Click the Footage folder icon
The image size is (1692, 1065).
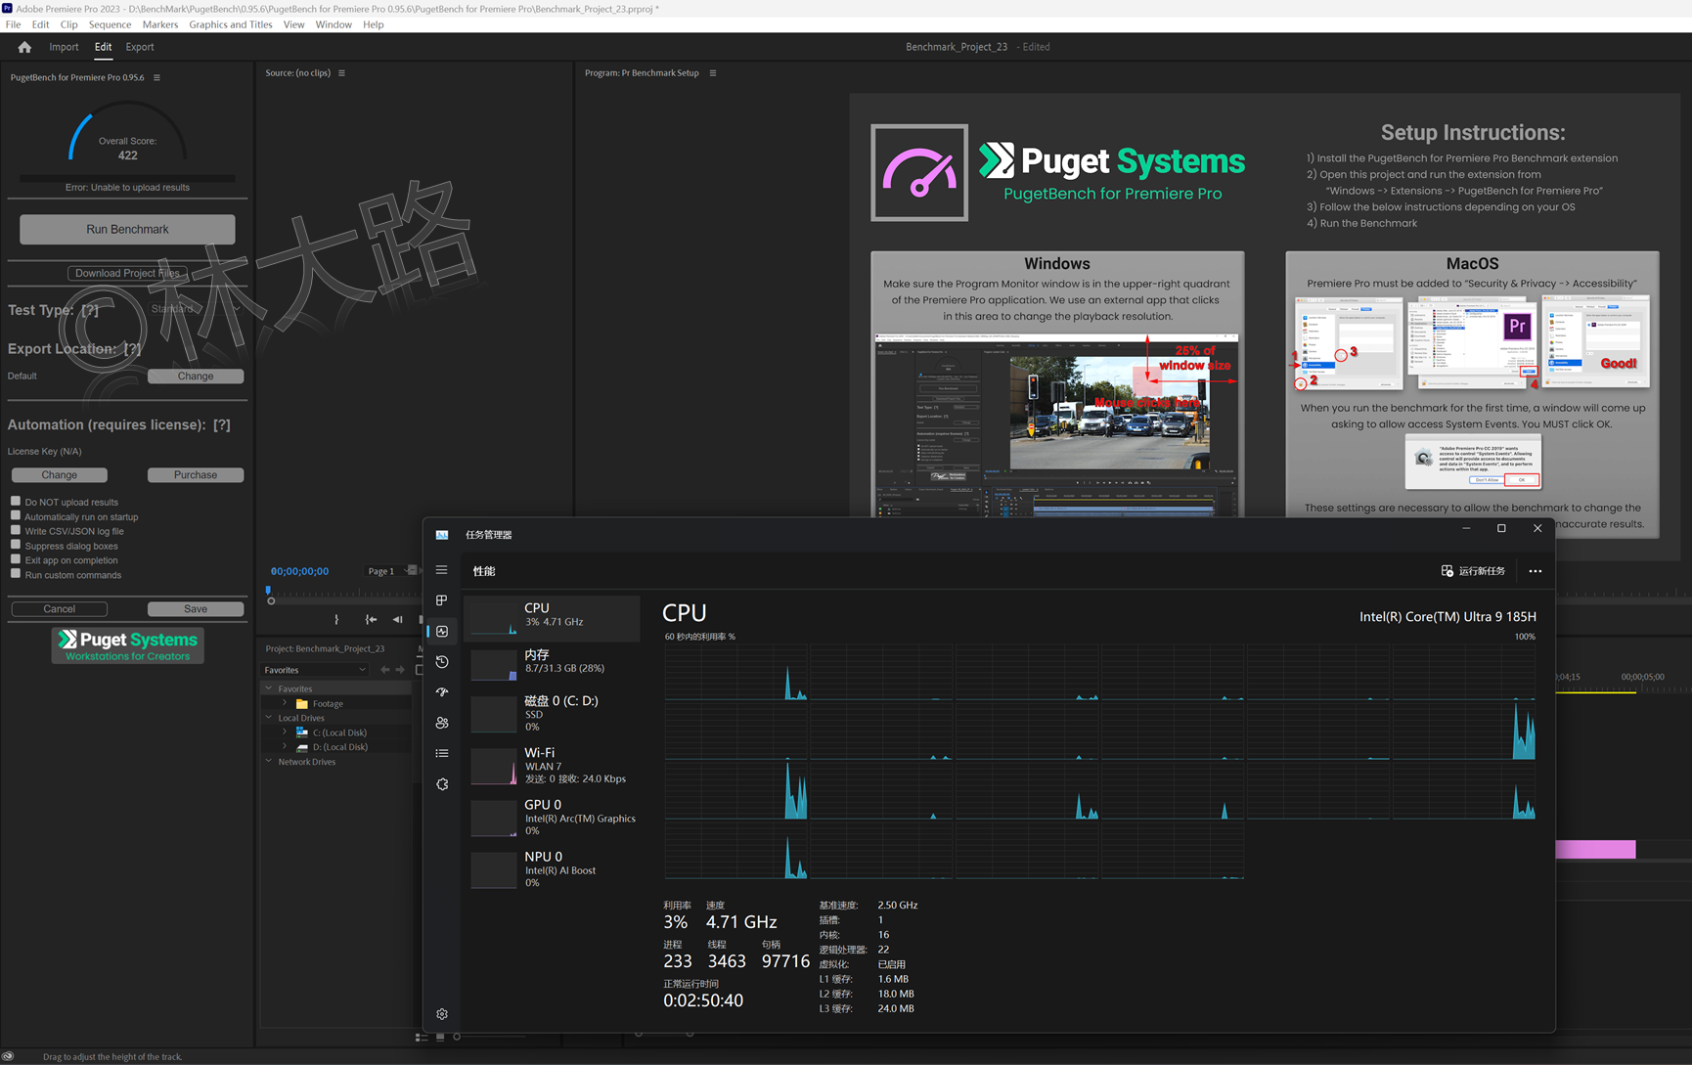302,704
